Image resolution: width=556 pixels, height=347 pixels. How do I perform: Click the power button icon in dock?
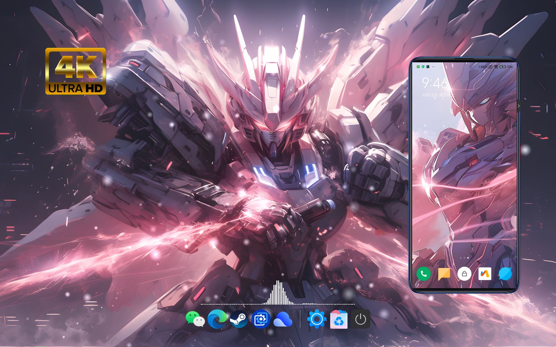tap(361, 319)
